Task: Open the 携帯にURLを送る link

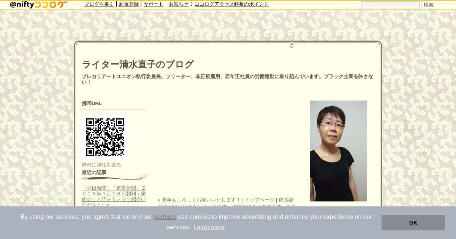Action: pyautogui.click(x=101, y=165)
